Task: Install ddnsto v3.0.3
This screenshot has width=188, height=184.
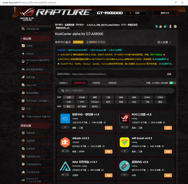Action: (x=109, y=152)
